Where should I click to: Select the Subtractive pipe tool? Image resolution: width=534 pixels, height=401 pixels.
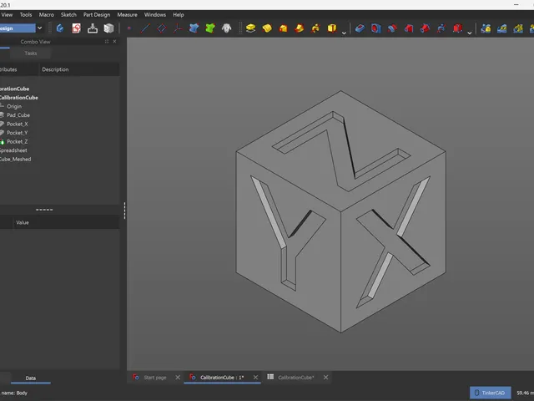pyautogui.click(x=425, y=28)
